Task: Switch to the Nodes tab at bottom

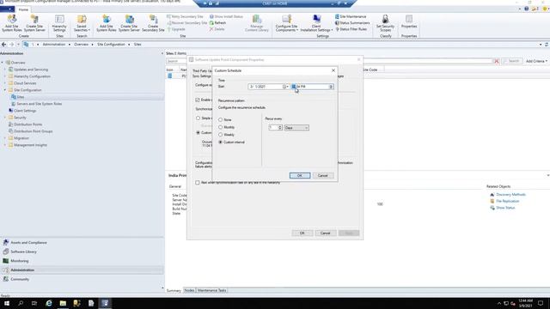Action: tap(189, 290)
